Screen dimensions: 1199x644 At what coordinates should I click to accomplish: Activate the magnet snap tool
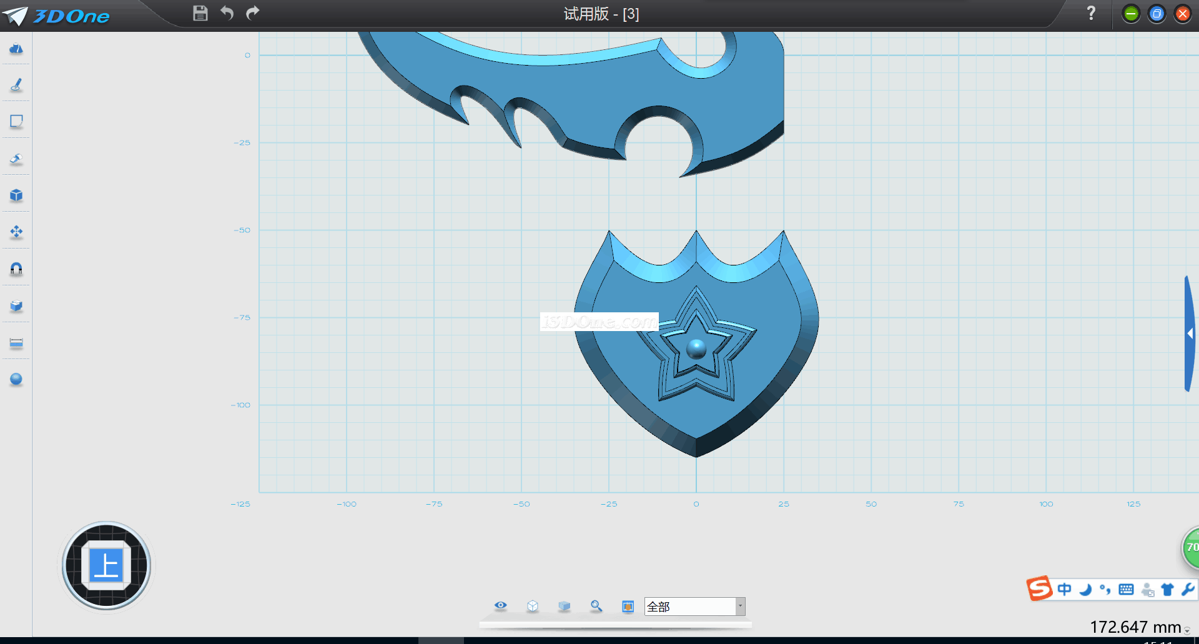(16, 269)
